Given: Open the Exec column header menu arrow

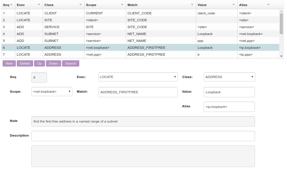Looking at the screenshot, I should click(39, 5).
